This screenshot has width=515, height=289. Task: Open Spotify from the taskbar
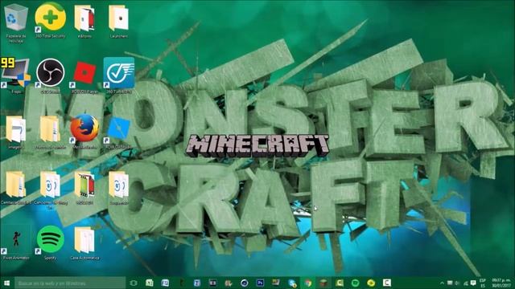[x=355, y=283]
